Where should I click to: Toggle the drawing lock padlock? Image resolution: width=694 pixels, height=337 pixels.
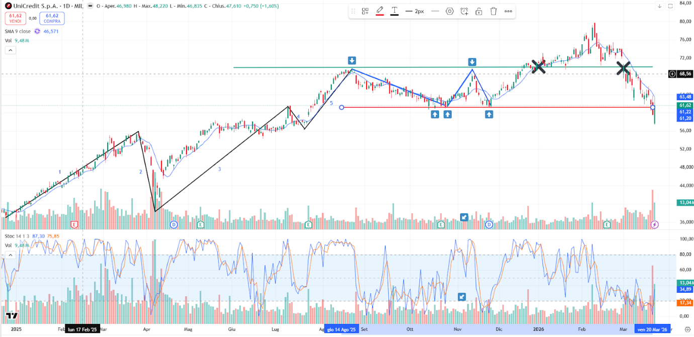click(479, 11)
